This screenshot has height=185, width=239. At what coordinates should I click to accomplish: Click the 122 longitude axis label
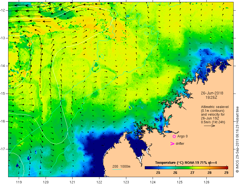[99, 182]
